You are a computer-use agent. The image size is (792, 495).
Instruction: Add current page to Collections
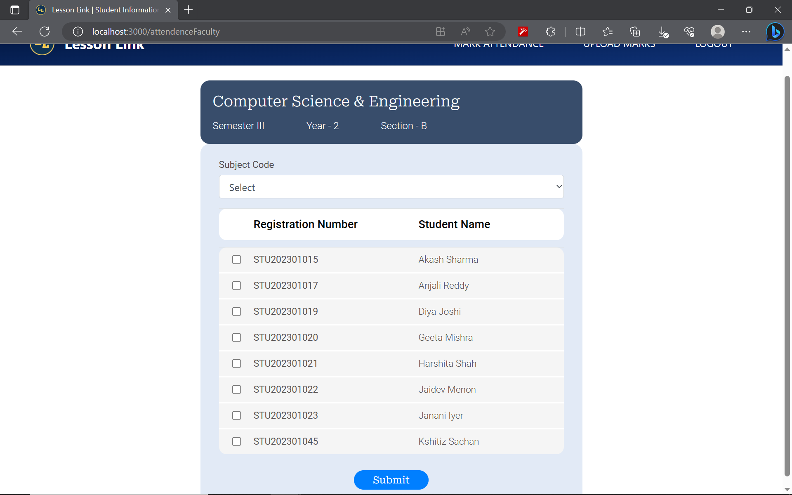click(635, 31)
